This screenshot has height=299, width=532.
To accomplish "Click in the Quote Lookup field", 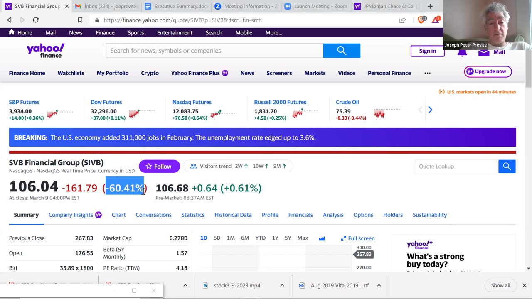I will tap(456, 166).
